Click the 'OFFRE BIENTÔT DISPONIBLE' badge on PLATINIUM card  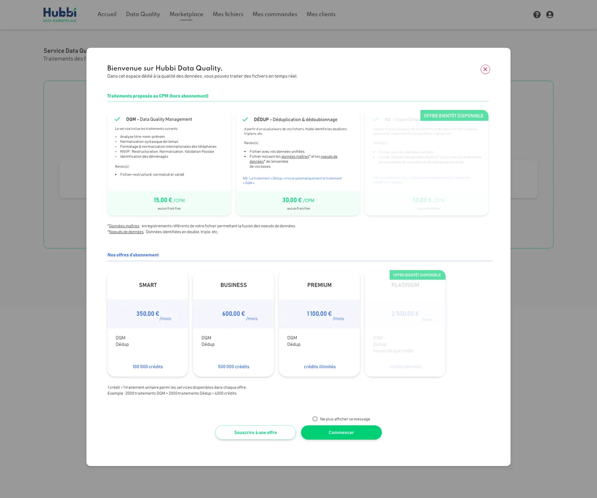(417, 275)
